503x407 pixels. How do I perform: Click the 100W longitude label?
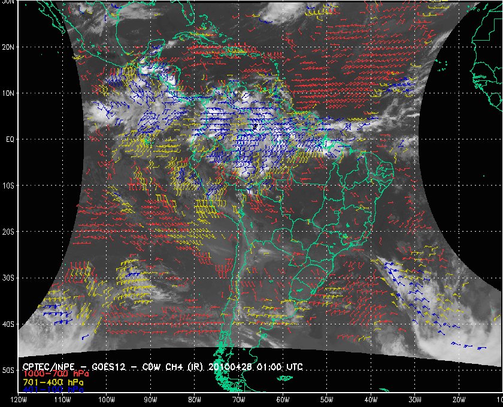tap(106, 400)
